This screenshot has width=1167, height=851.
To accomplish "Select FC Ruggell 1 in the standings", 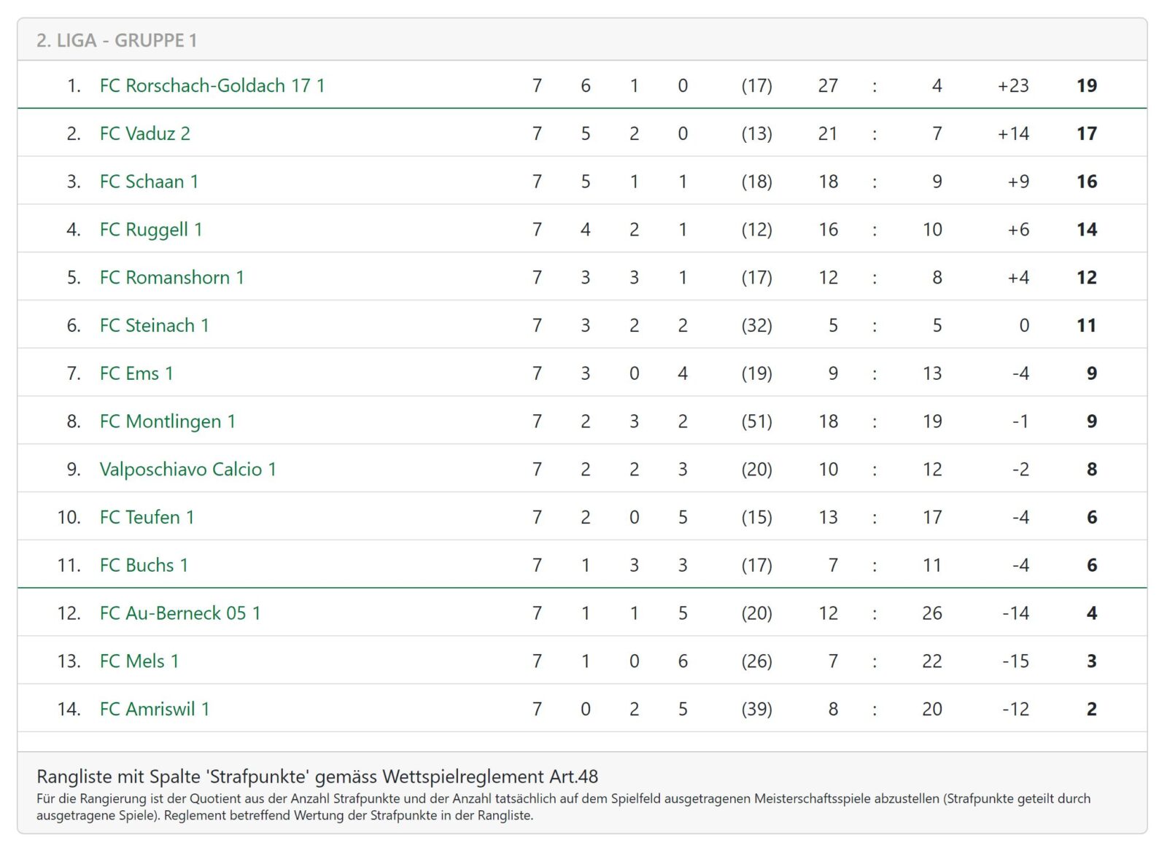I will [x=150, y=230].
